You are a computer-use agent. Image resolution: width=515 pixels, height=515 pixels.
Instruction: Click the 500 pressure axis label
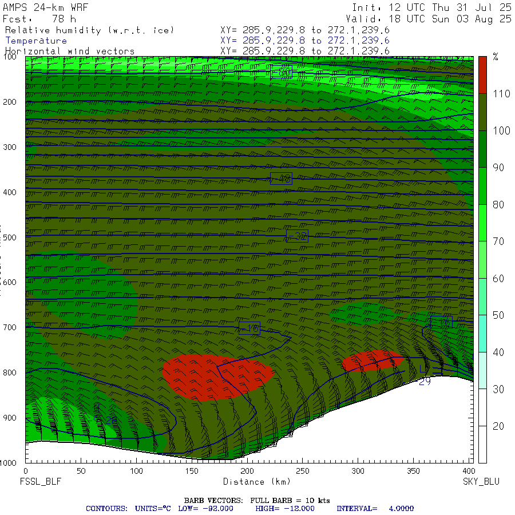(10, 237)
